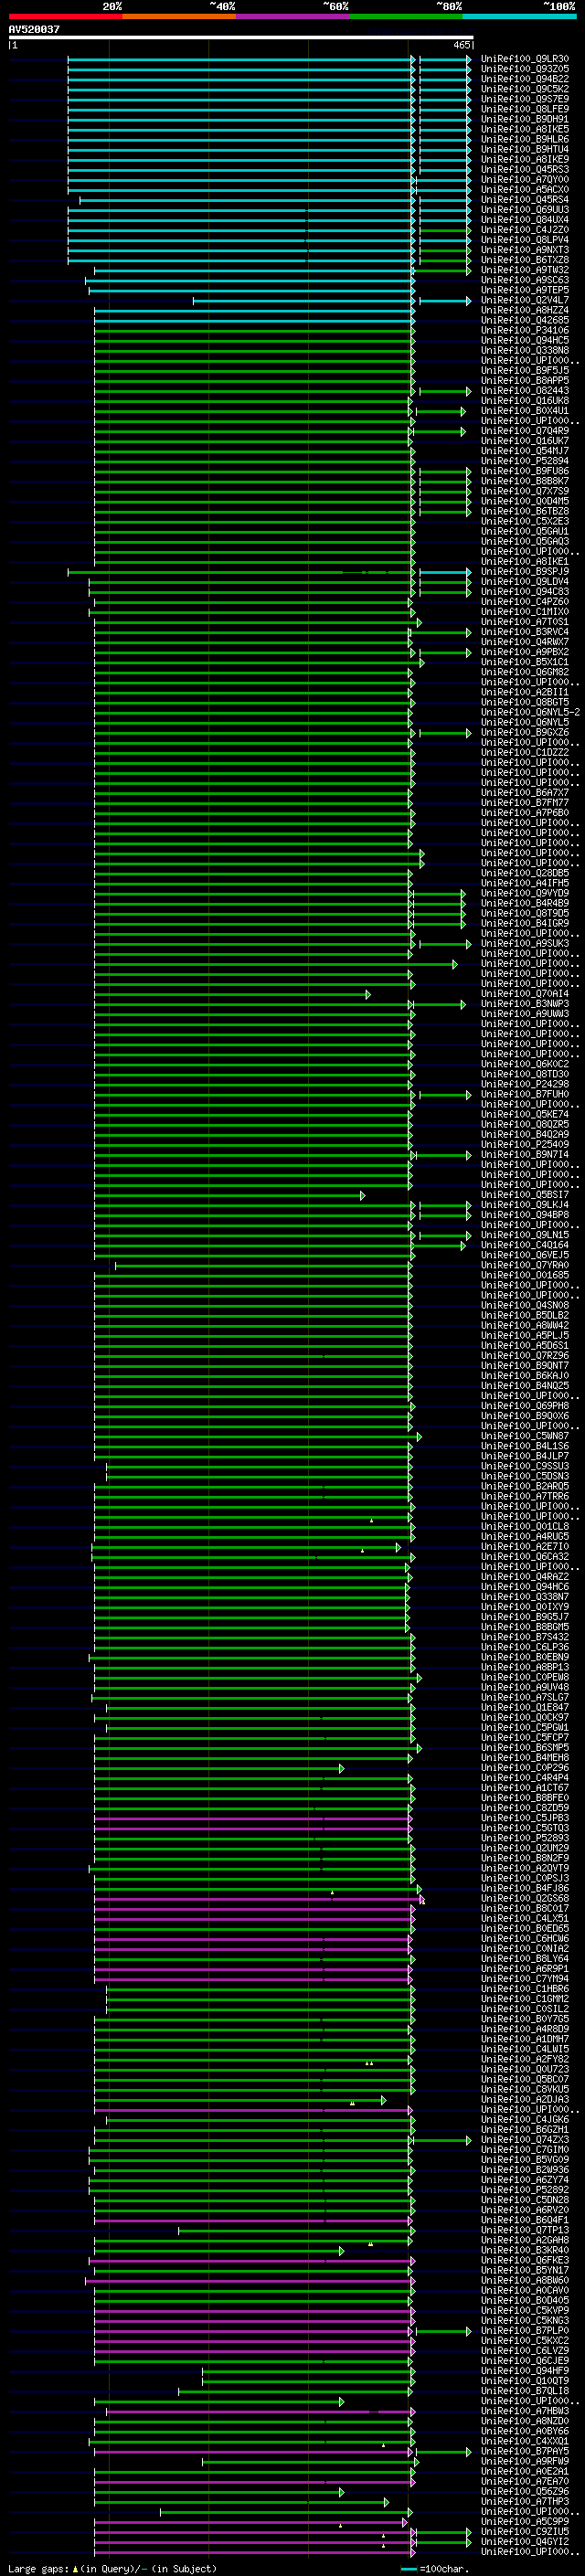Select the UniRef100_A9TW32 label

click(525, 270)
